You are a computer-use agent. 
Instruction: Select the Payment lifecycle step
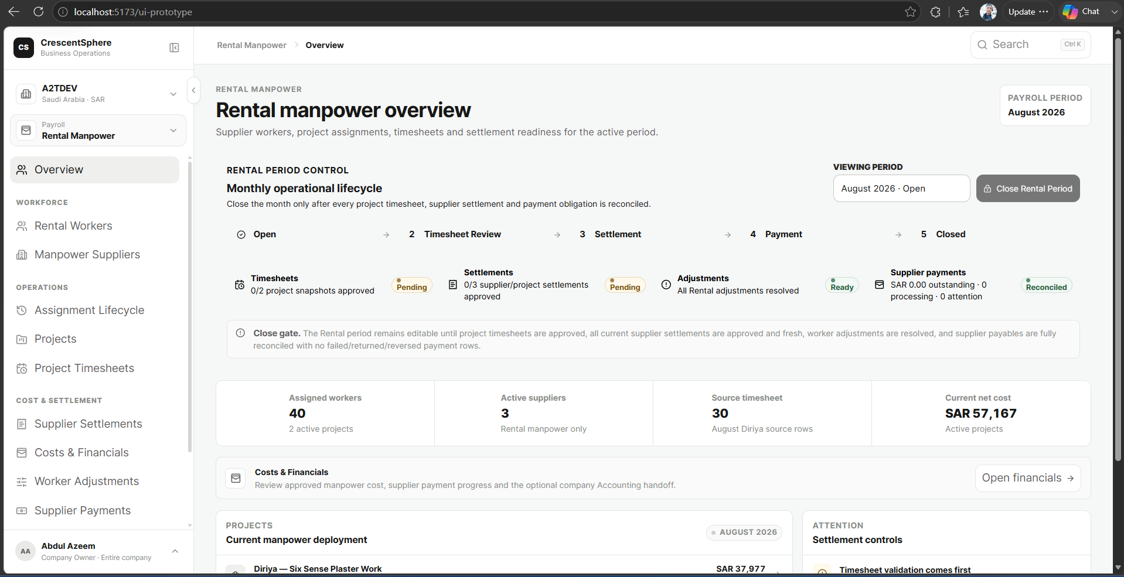776,234
